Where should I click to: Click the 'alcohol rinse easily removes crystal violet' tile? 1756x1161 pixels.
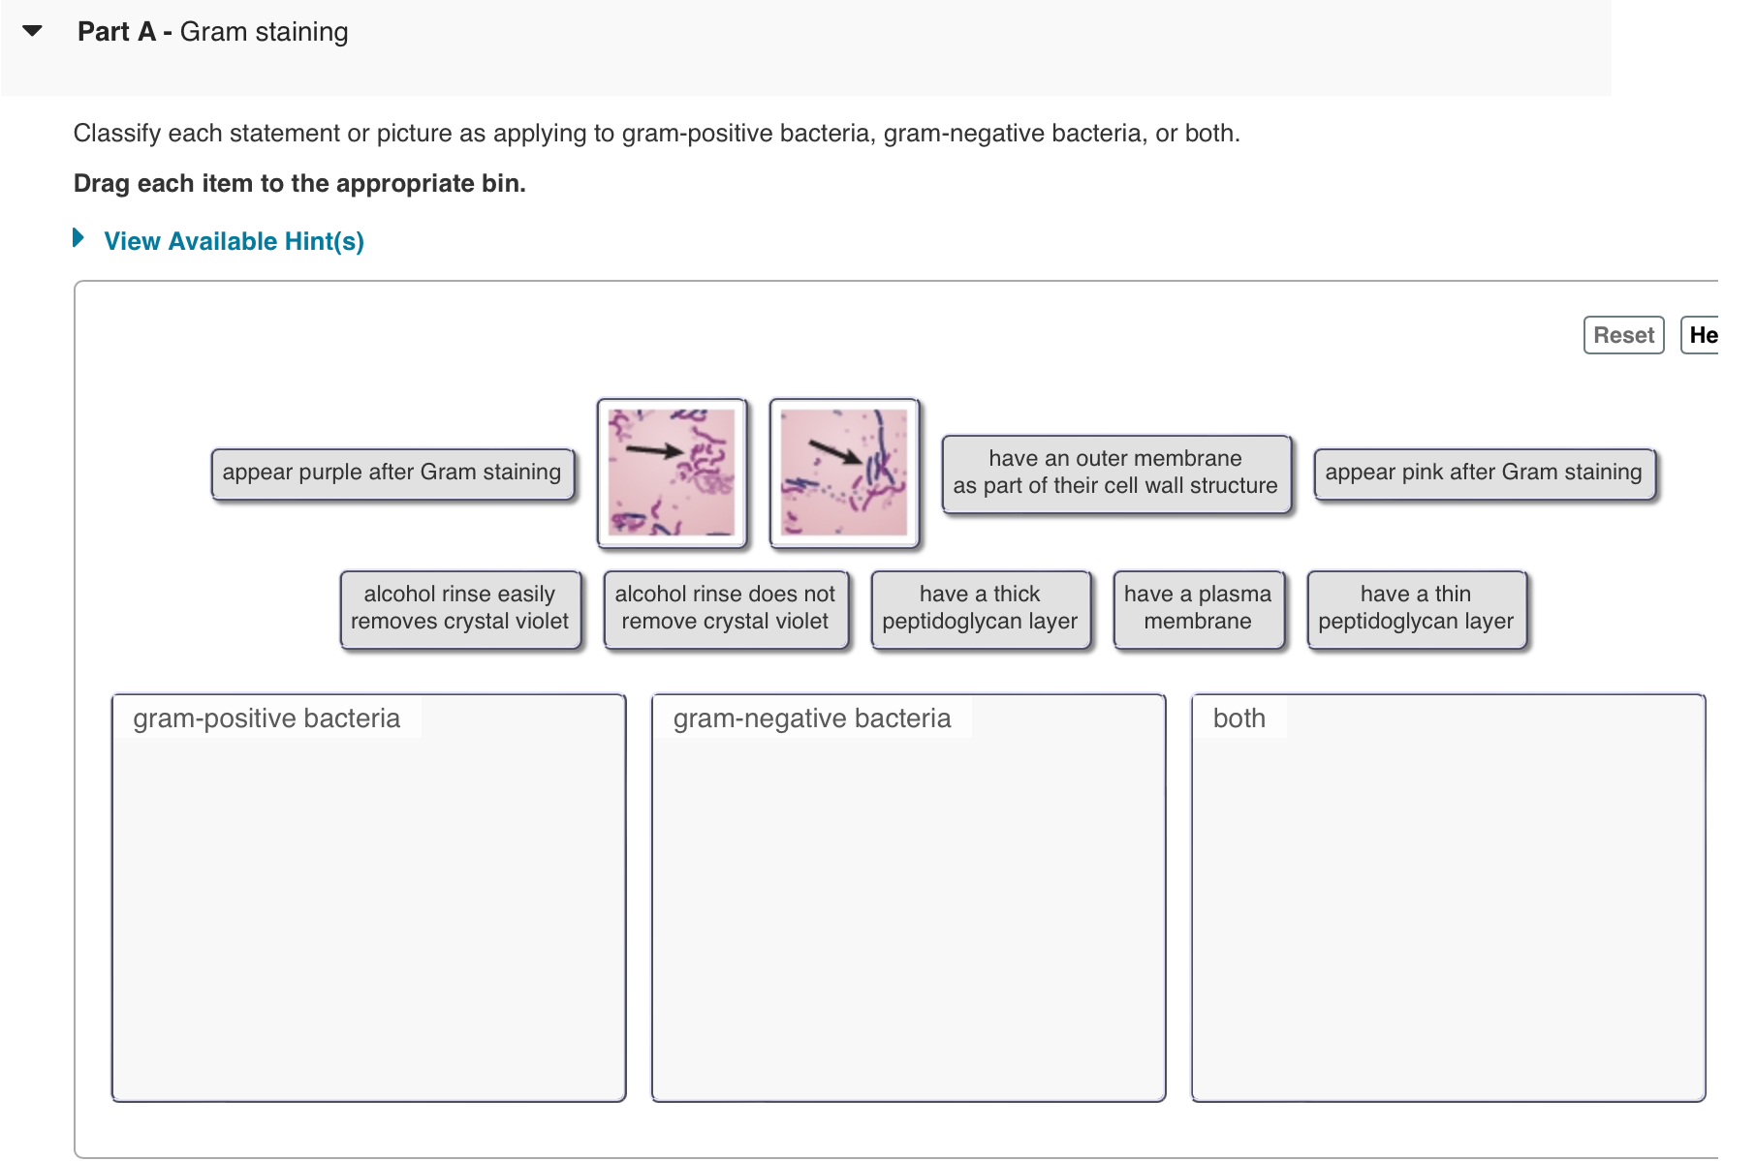click(x=460, y=607)
